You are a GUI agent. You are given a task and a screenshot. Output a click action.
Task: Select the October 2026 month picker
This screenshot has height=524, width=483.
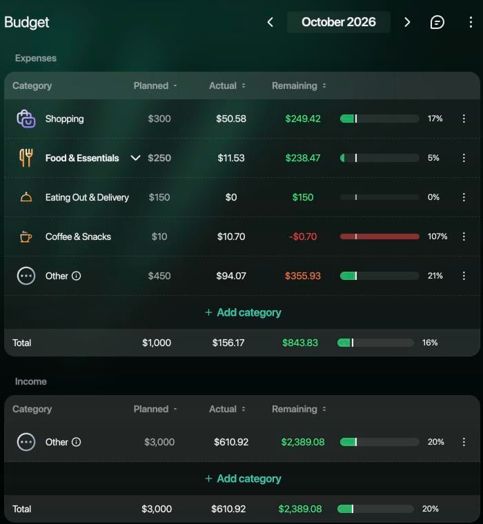[x=339, y=22]
